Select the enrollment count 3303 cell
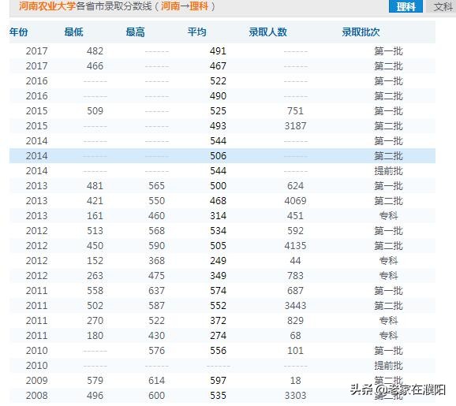 click(296, 396)
